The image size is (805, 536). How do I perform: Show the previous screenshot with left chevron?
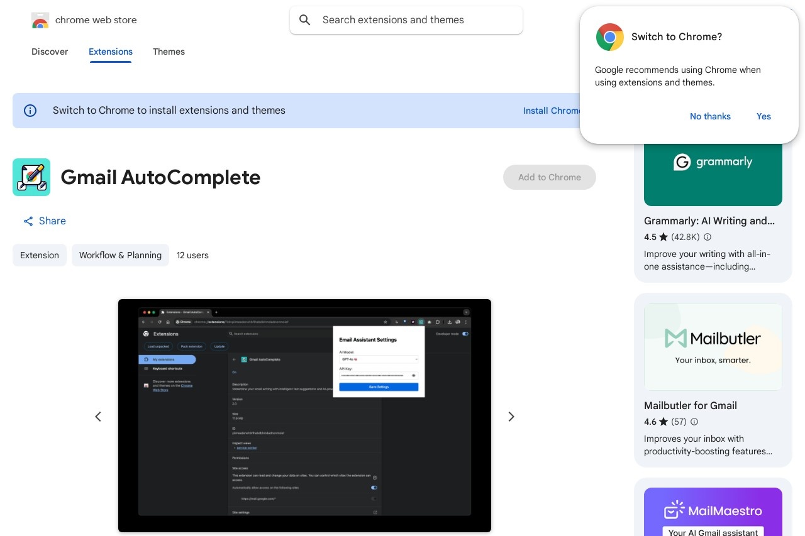click(x=98, y=417)
